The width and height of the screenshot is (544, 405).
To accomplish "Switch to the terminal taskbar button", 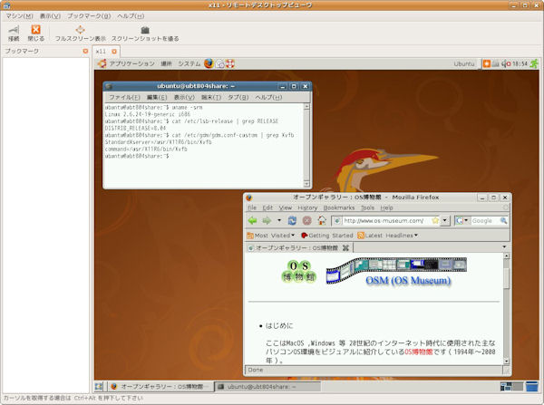I will 267,386.
